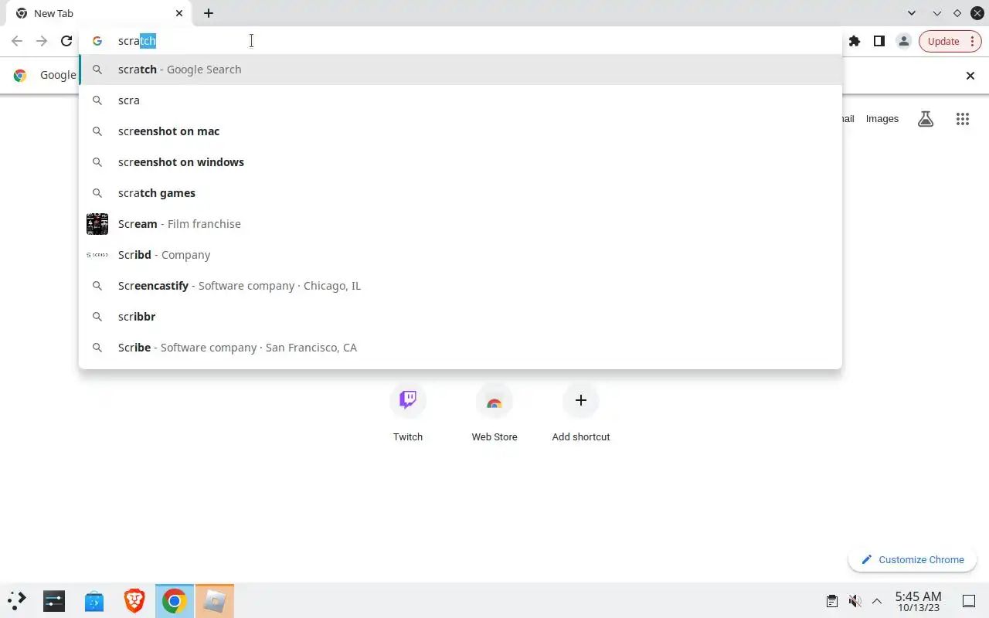Open the Search Labs flask icon

926,119
